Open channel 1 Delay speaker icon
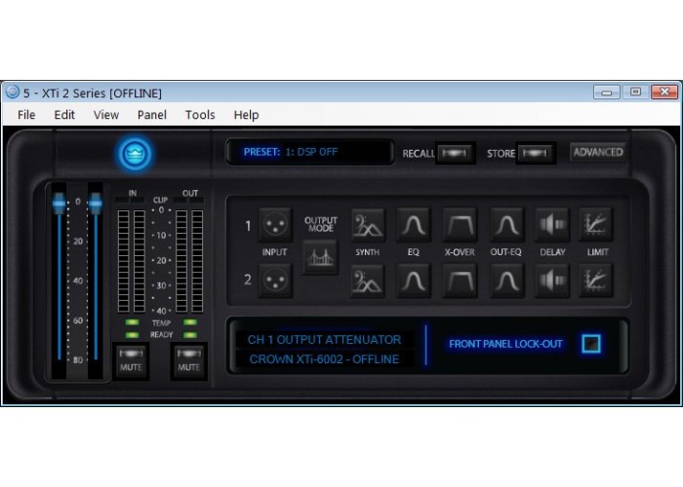 click(x=551, y=225)
